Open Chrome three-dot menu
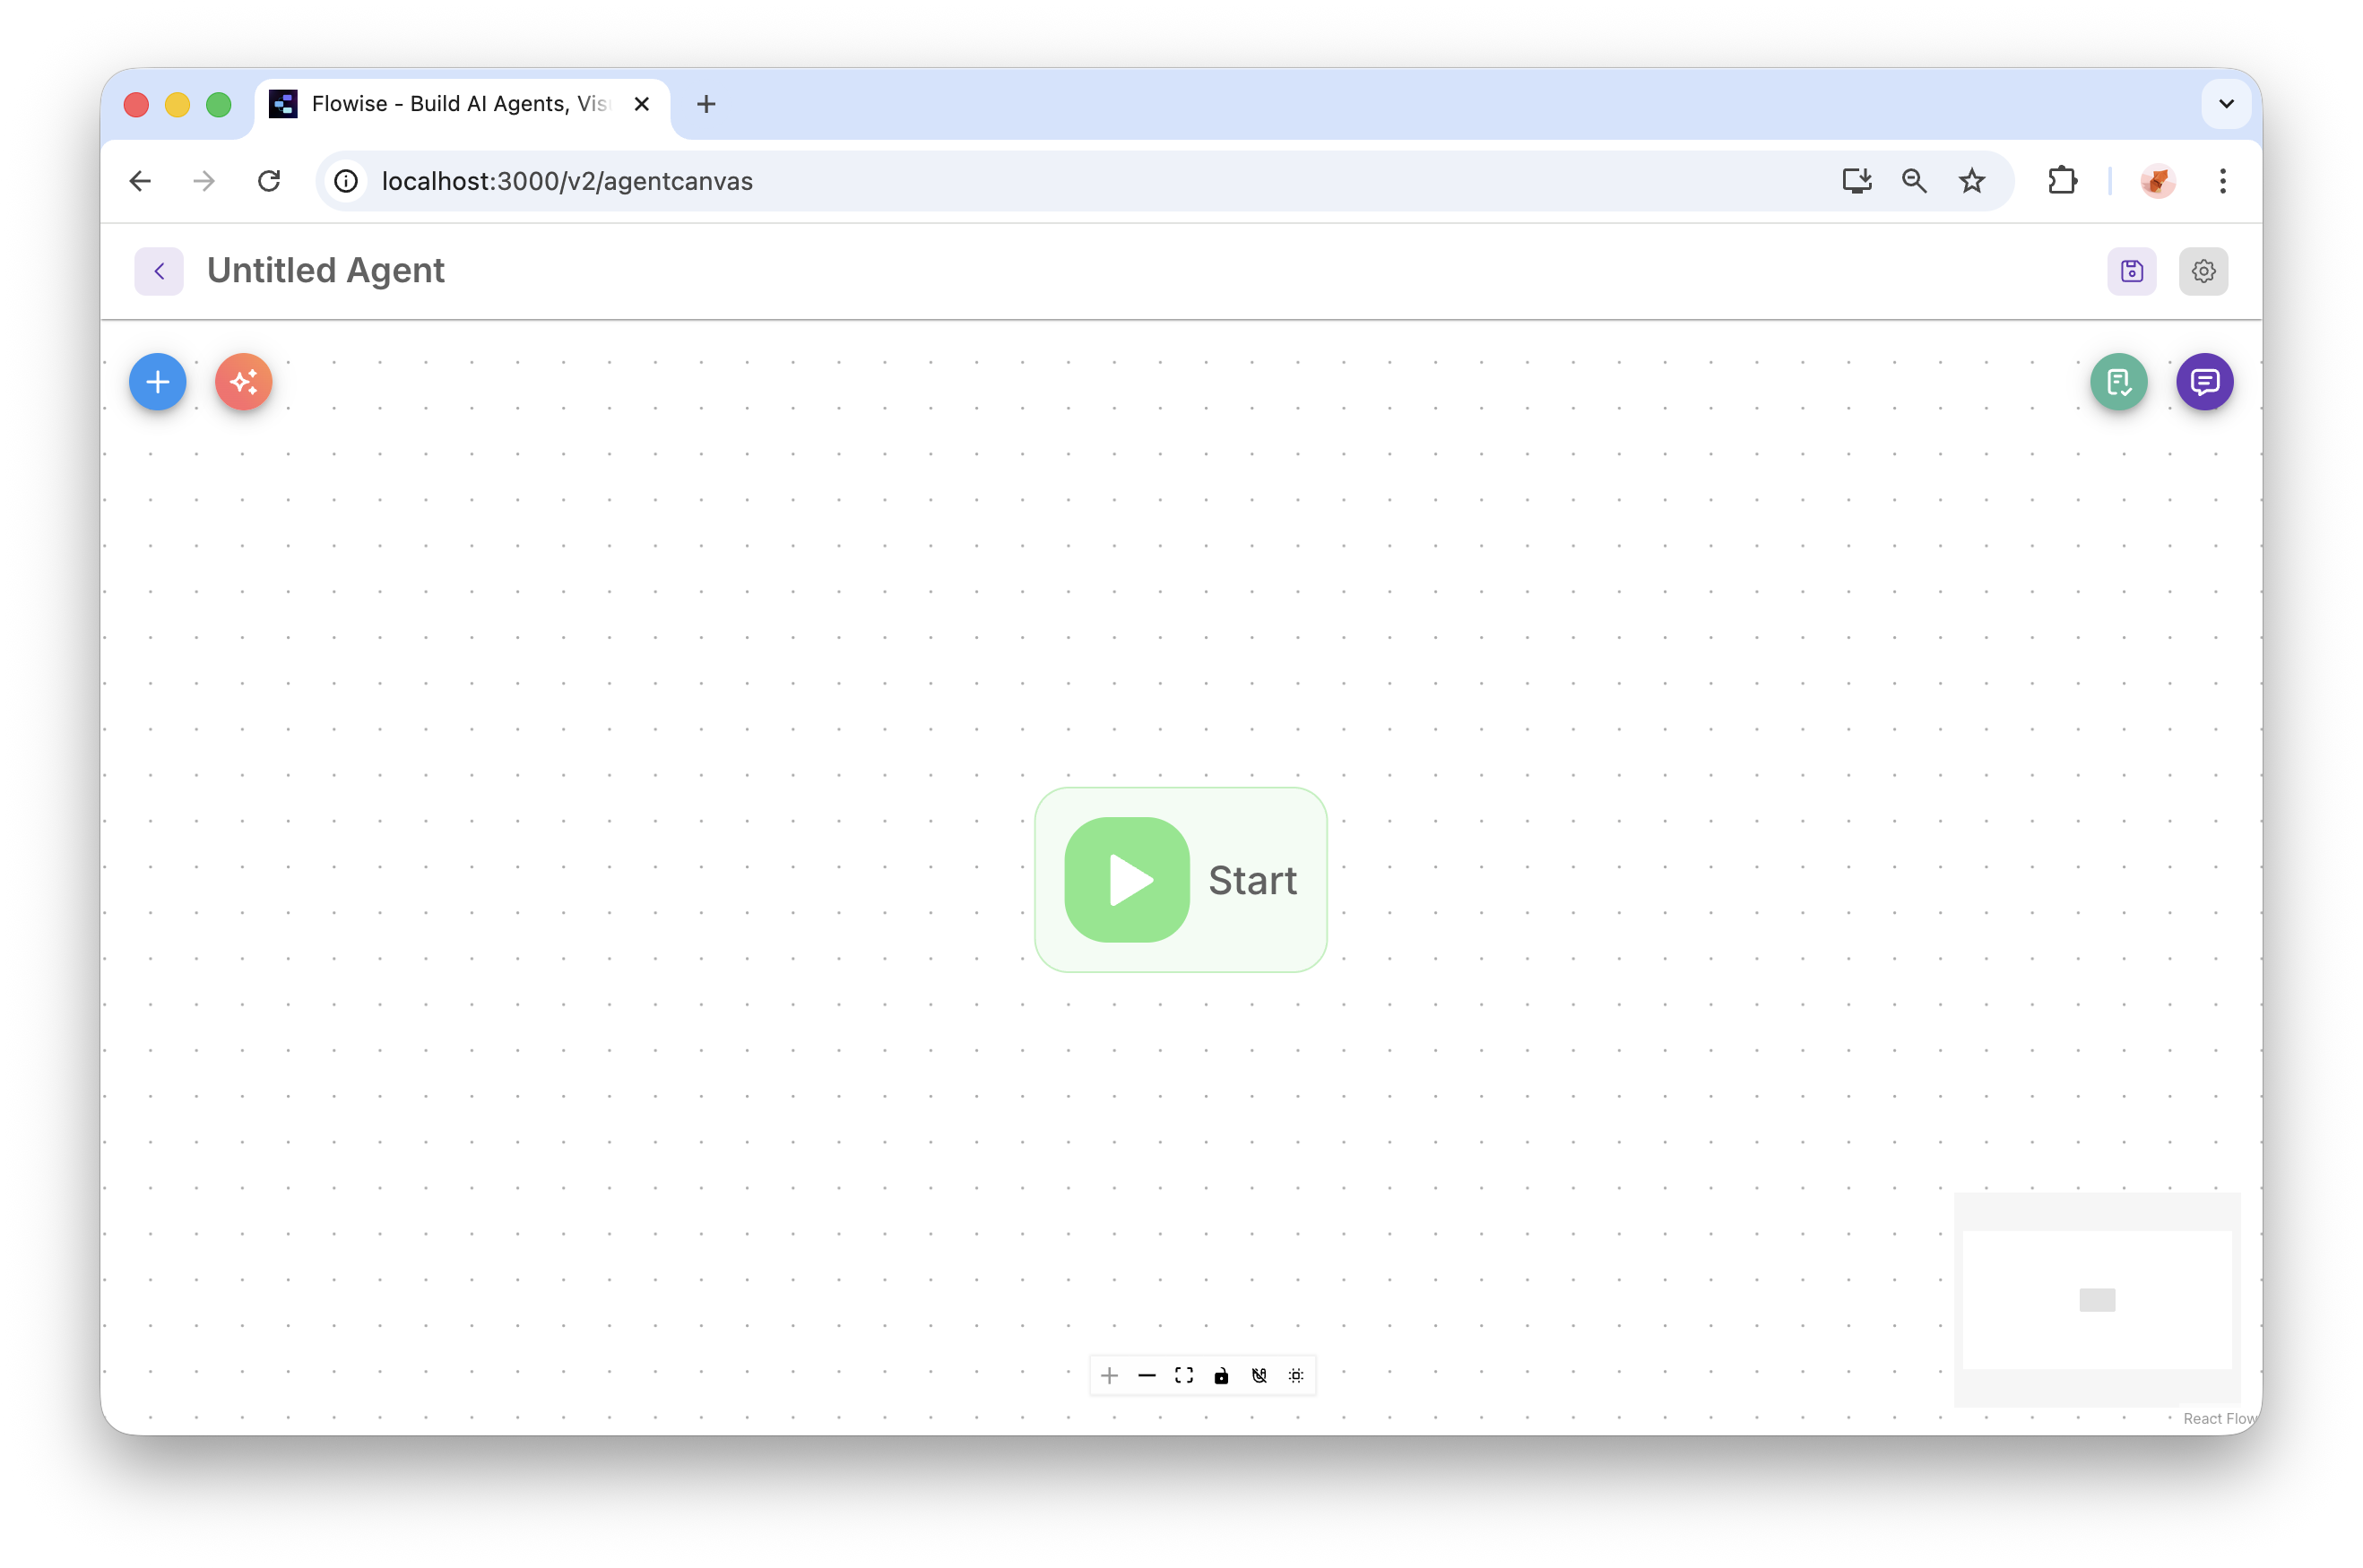2363x1568 pixels. [x=2222, y=181]
